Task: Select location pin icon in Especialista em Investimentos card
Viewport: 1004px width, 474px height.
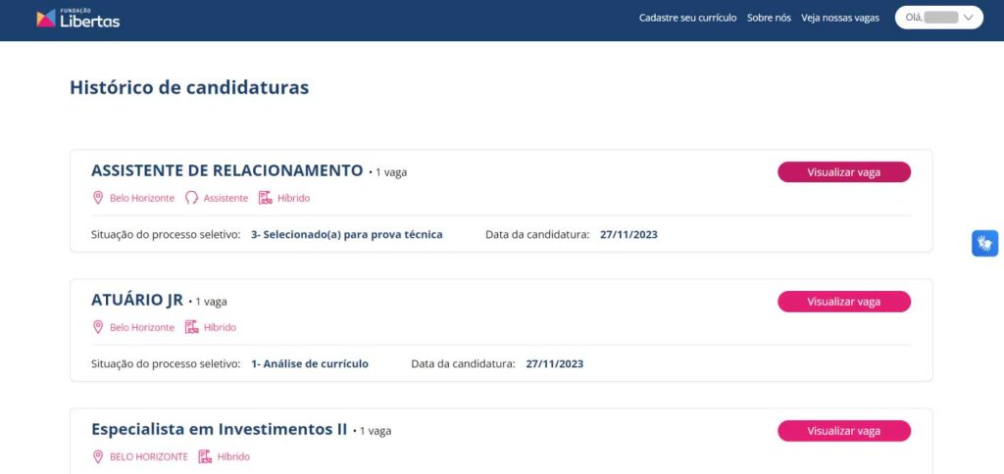Action: coord(98,456)
